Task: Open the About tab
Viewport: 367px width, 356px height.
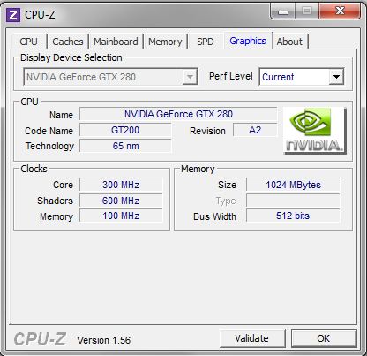Action: pos(289,42)
